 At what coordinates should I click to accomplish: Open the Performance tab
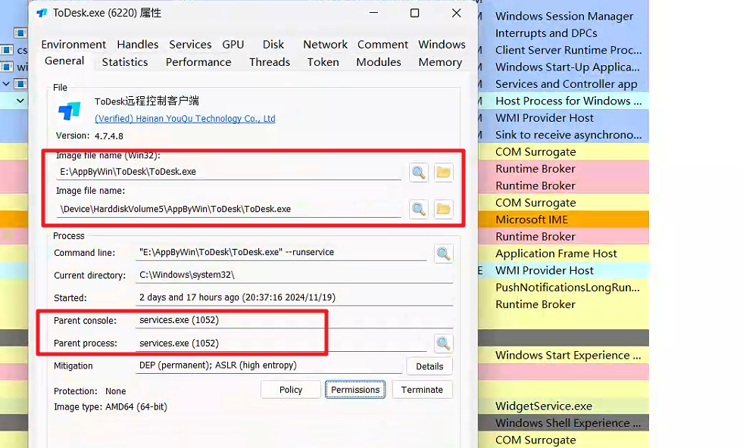[x=198, y=62]
